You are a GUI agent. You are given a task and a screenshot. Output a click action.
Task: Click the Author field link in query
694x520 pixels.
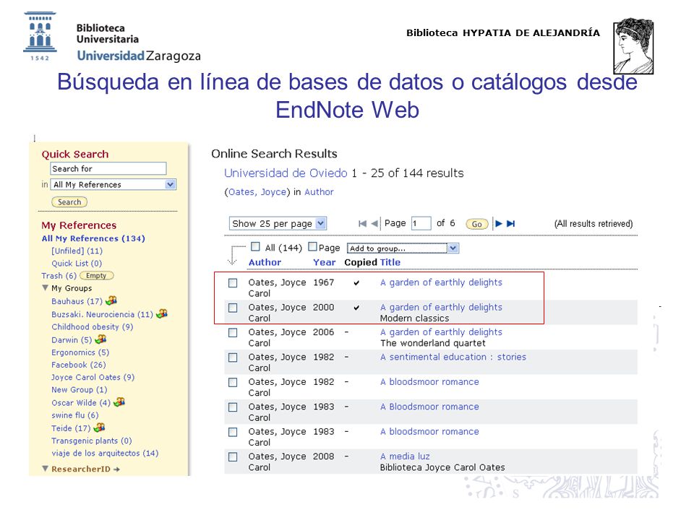click(319, 192)
